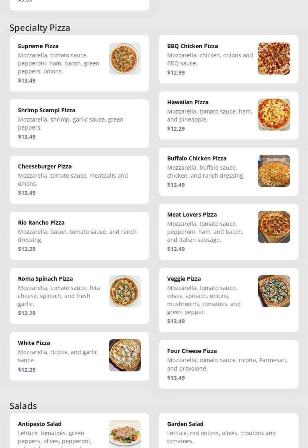Choose the Four Cheese Pizza name

click(192, 351)
